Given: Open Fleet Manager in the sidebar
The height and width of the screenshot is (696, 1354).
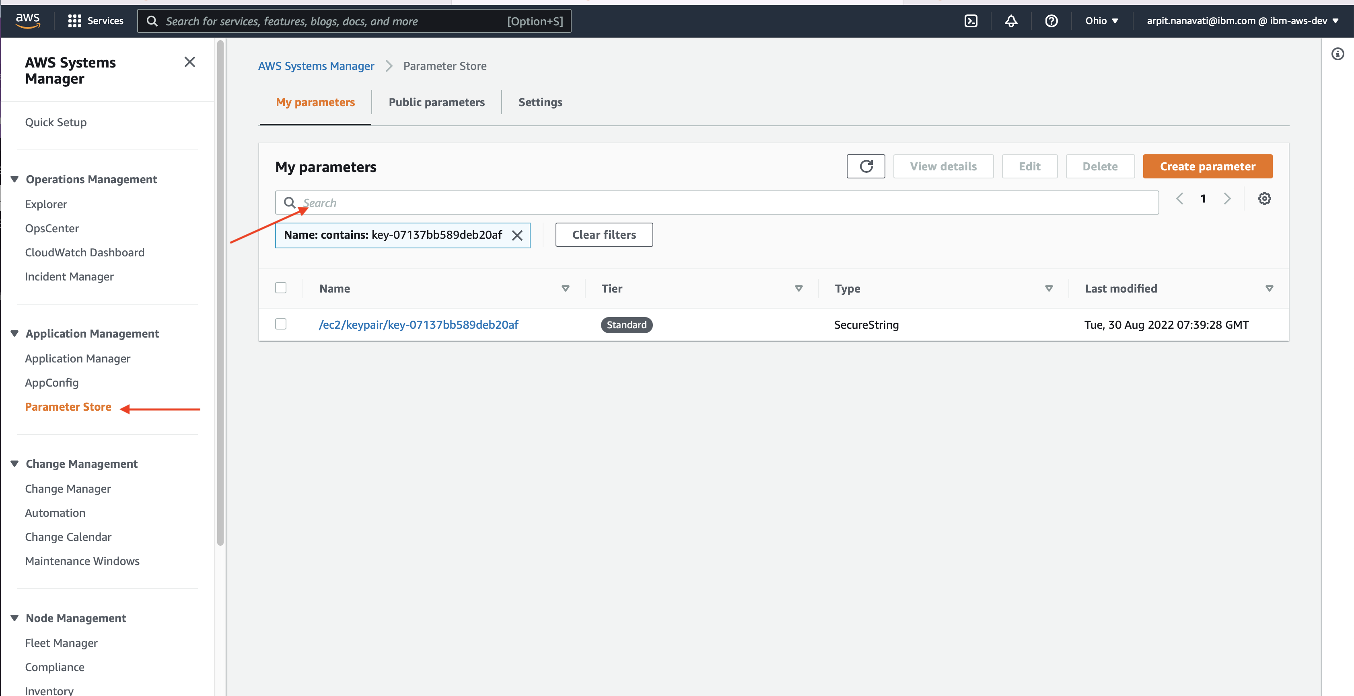Looking at the screenshot, I should pos(62,643).
